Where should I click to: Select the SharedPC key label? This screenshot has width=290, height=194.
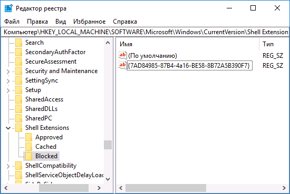point(38,118)
